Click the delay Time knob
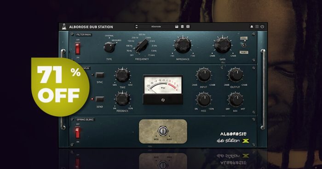 coord(123,75)
